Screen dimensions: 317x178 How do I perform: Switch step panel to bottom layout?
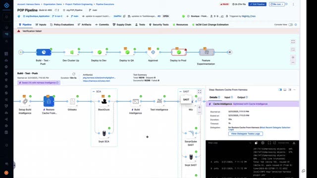click(x=285, y=89)
